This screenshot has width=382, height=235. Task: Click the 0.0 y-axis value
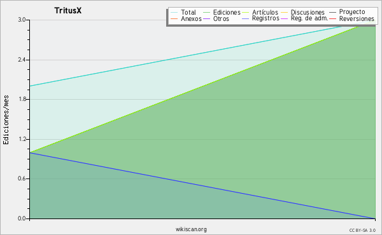click(x=22, y=218)
